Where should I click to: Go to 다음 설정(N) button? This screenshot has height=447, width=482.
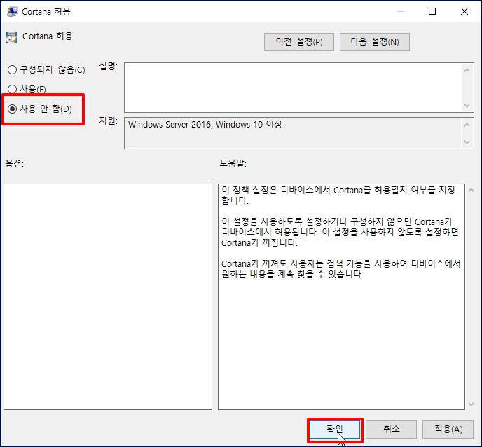point(374,42)
